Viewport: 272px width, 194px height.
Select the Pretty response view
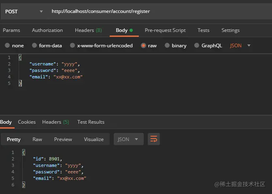pos(13,139)
